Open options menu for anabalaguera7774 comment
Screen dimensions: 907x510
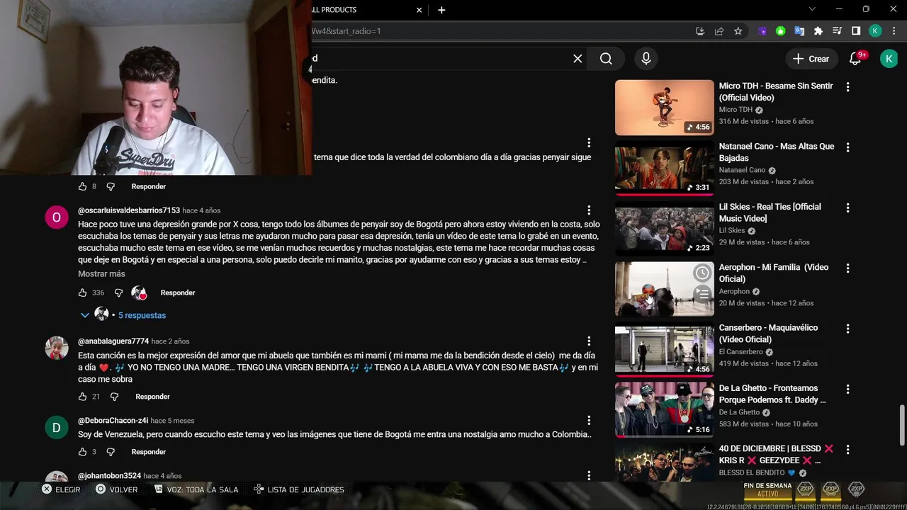click(588, 341)
